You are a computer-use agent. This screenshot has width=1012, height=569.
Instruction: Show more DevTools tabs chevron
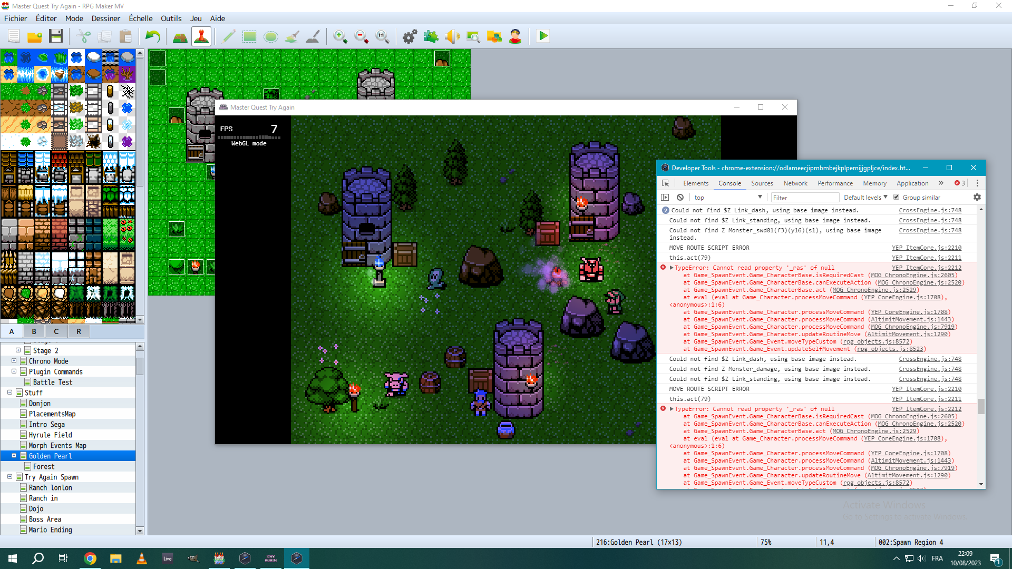tap(941, 183)
